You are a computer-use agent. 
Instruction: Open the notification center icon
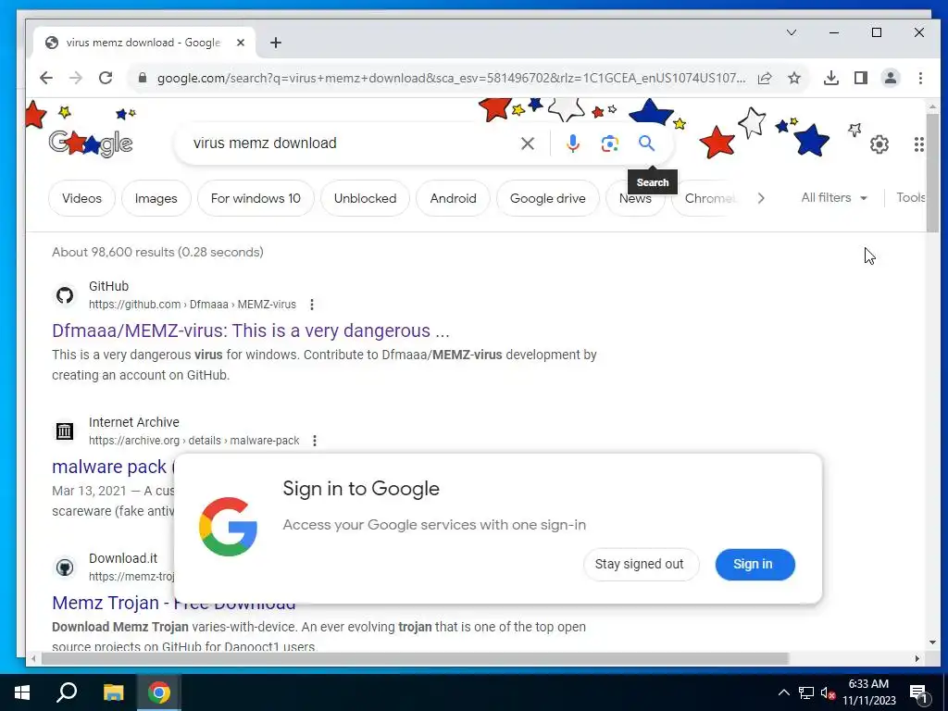point(917,692)
